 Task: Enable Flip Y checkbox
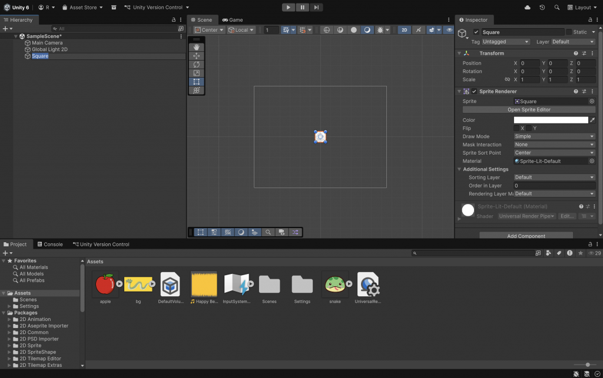pyautogui.click(x=529, y=128)
